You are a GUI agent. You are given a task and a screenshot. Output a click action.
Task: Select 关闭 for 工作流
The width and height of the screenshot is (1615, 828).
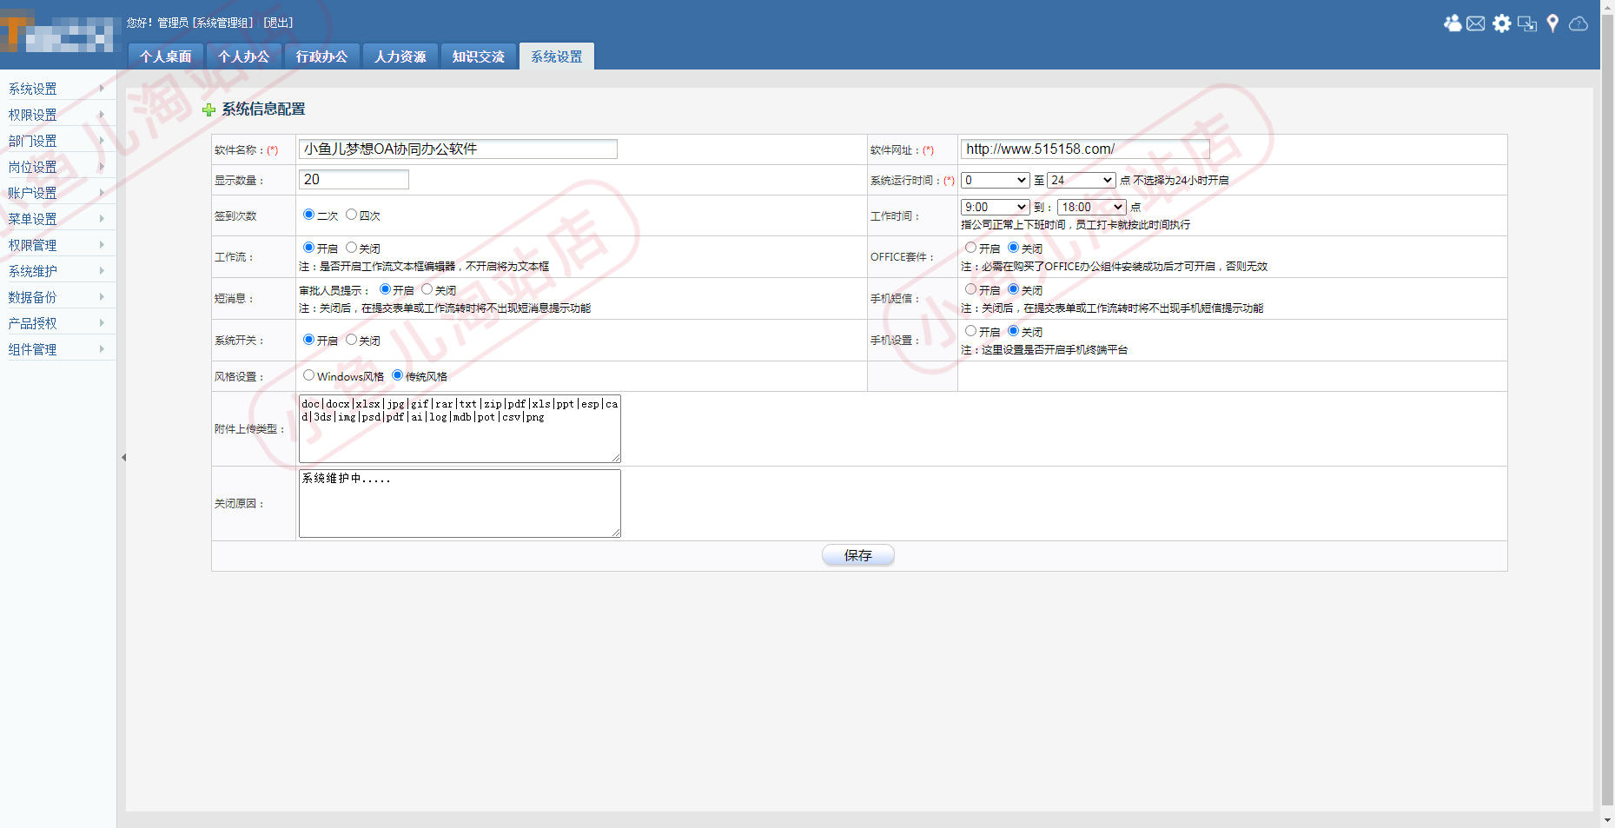click(351, 248)
